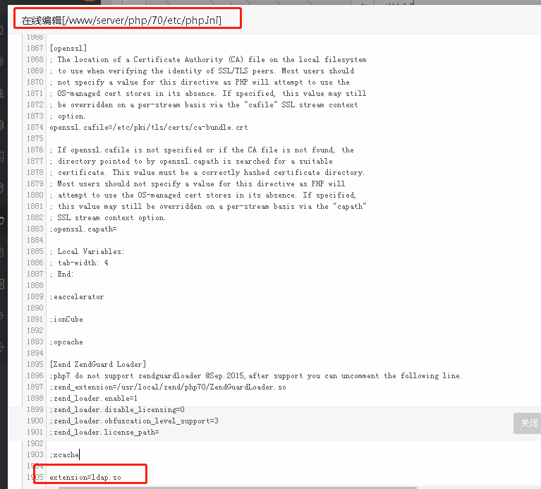Click the [Zend ZendGuard Loader] section header
This screenshot has width=541, height=489.
pyautogui.click(x=98, y=364)
